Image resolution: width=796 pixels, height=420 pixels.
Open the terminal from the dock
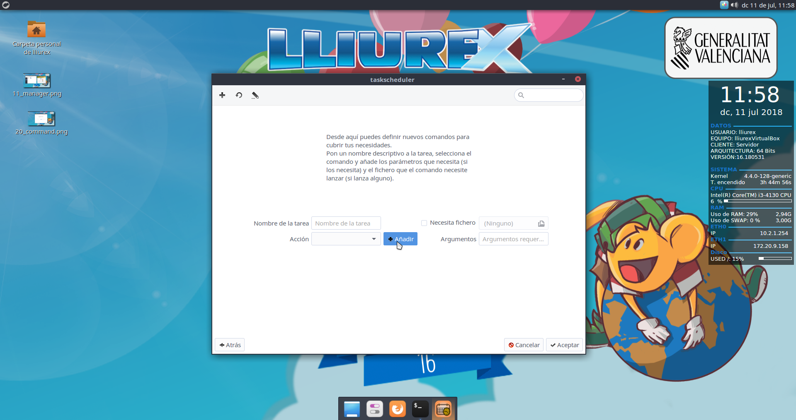(x=420, y=409)
